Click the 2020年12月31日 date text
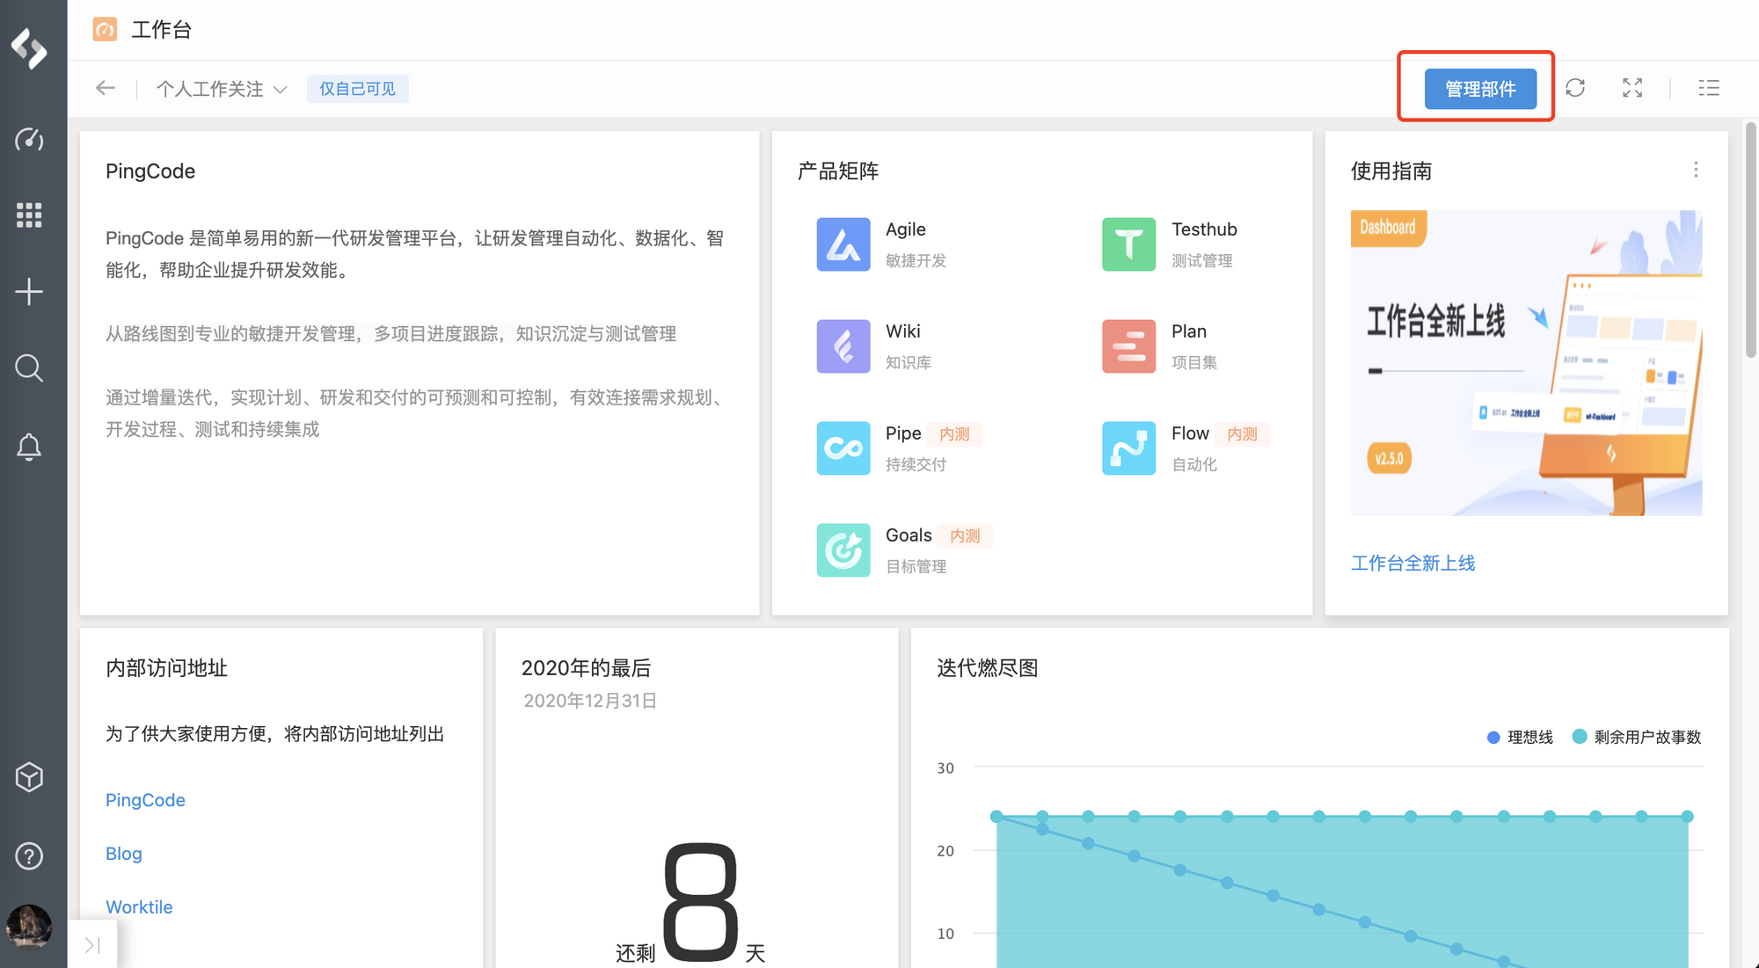Viewport: 1759px width, 968px height. pos(590,701)
